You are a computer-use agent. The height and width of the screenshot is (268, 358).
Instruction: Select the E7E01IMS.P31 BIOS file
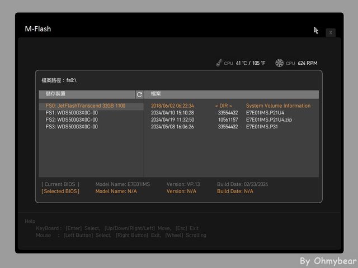(262, 127)
